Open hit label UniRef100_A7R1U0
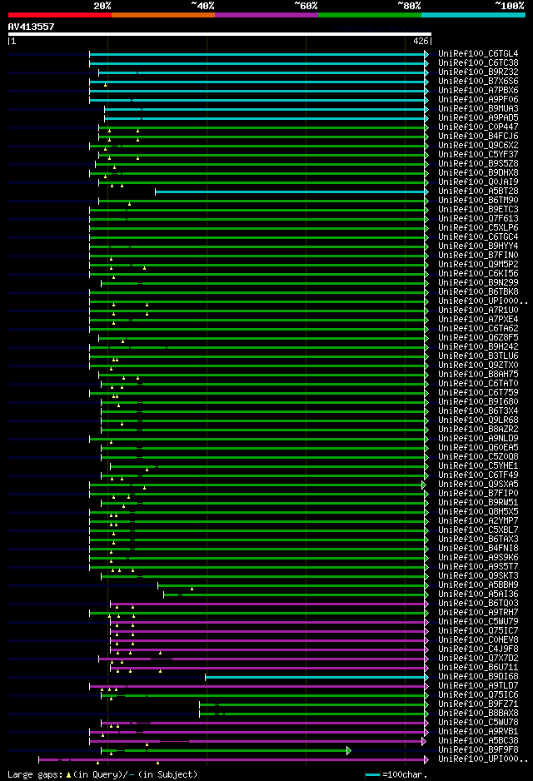 478,311
